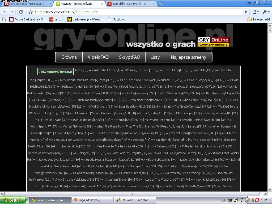Open the Windows Start menu
272x204 pixels.
pos(13,200)
